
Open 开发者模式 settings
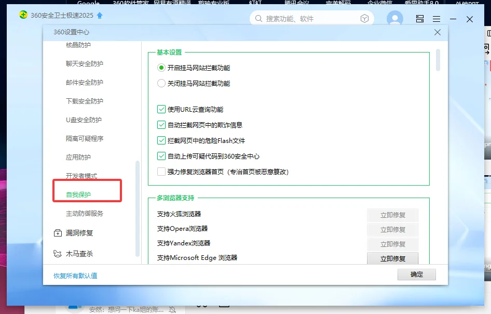coord(81,176)
